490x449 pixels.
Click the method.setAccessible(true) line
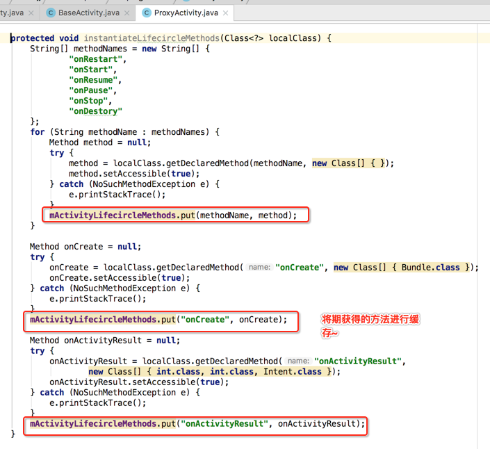tap(134, 174)
